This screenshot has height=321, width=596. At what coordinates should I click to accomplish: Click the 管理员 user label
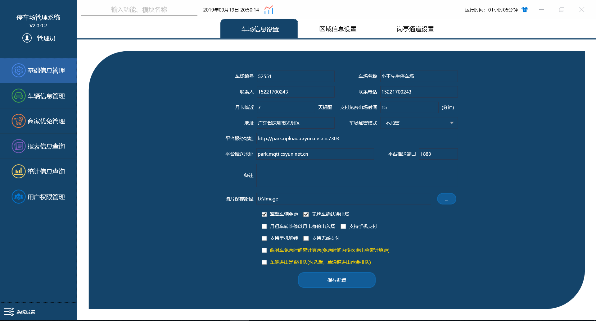pyautogui.click(x=46, y=38)
